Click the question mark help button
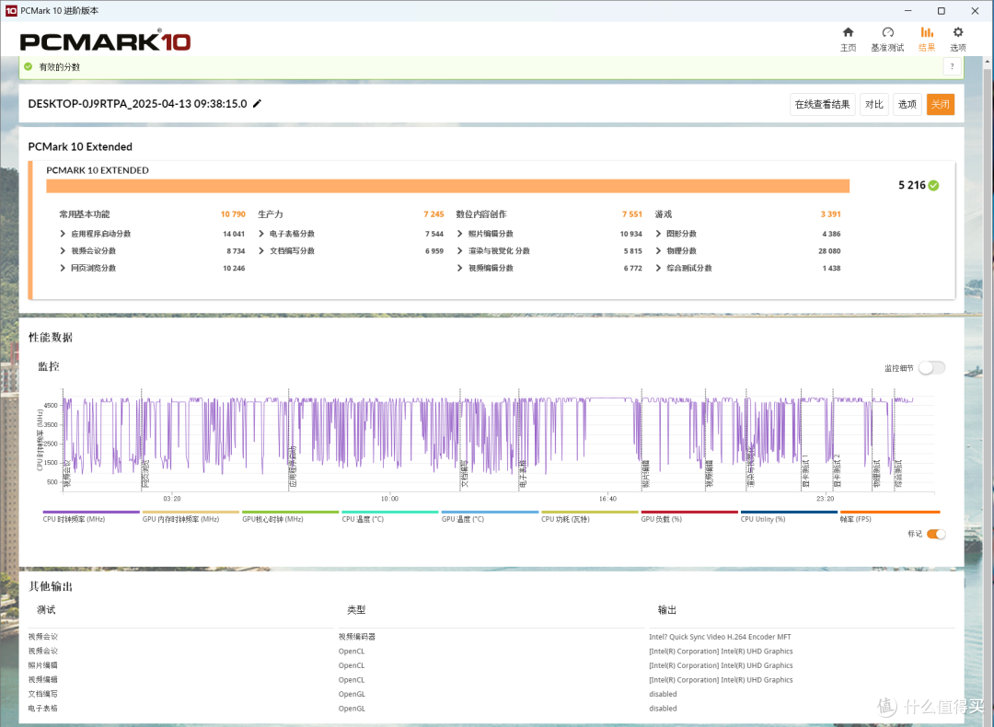The height and width of the screenshot is (727, 994). [952, 66]
